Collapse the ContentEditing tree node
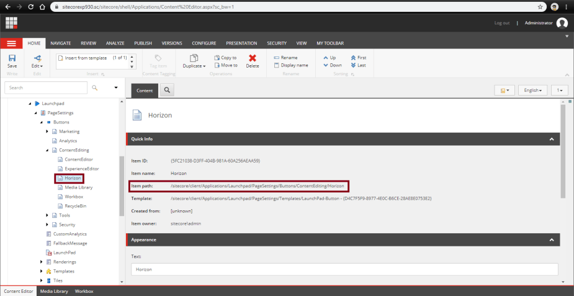Screen dimensions: 574x296 coord(47,150)
